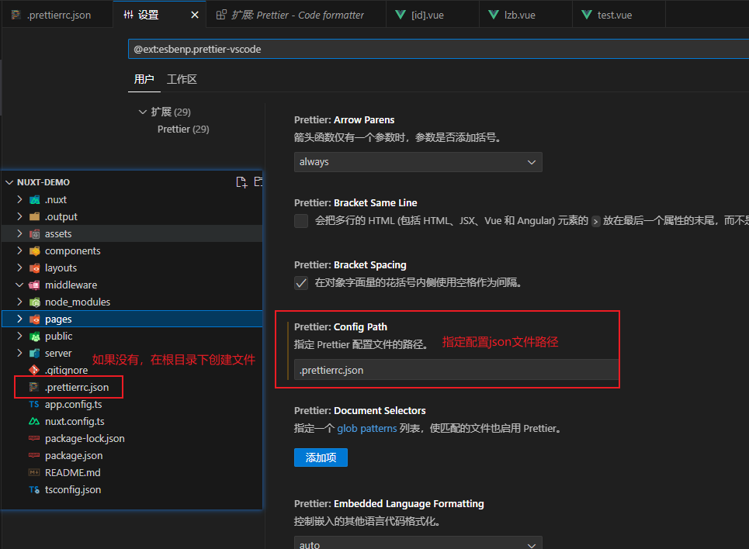Click the middleware folder icon

pos(34,285)
